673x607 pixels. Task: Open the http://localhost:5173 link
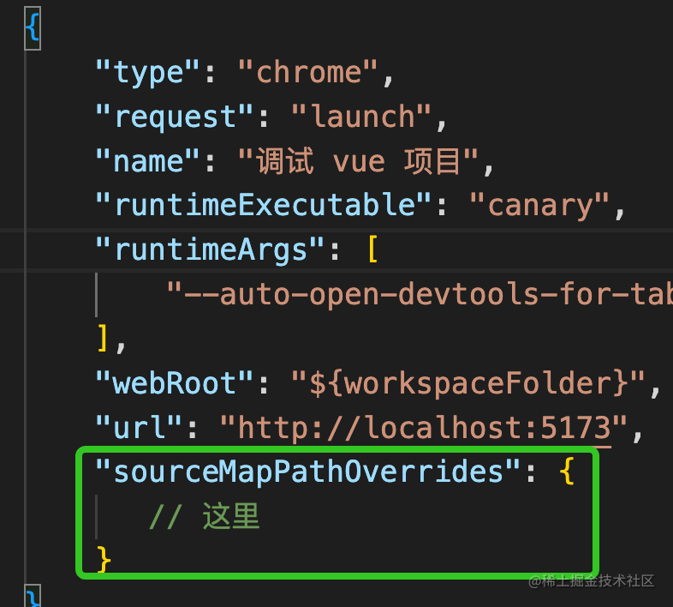425,427
